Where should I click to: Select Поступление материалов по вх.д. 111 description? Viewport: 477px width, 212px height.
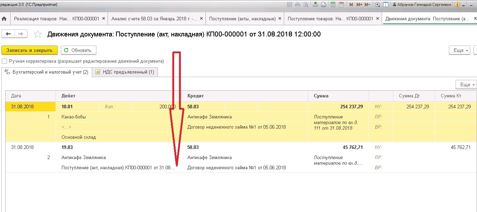coord(338,122)
